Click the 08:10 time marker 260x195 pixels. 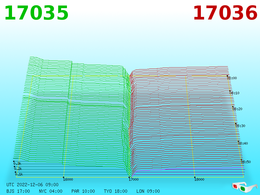pyautogui.click(x=234, y=93)
